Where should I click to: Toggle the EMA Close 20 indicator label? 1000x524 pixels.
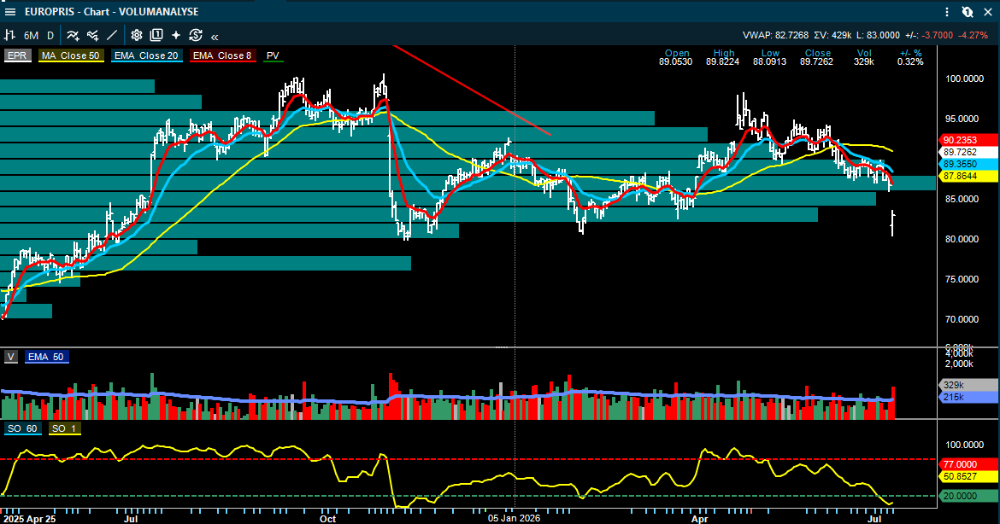[x=147, y=55]
